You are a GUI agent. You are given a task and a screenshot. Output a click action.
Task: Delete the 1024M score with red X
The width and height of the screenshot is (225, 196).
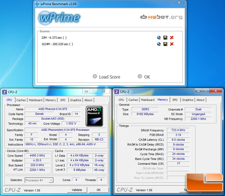click(x=172, y=44)
